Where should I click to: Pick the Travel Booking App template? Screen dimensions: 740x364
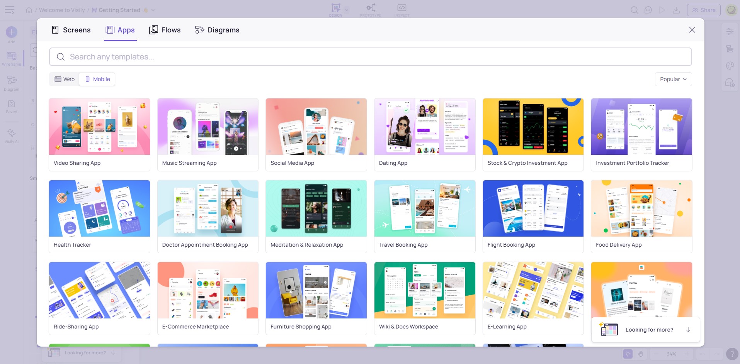[425, 216]
